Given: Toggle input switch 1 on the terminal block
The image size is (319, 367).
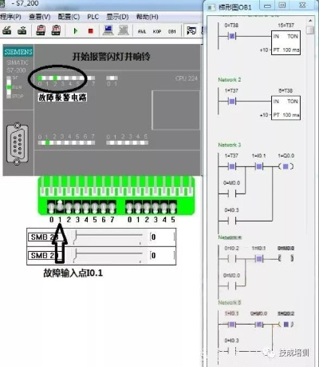Looking at the screenshot, I should [60, 206].
